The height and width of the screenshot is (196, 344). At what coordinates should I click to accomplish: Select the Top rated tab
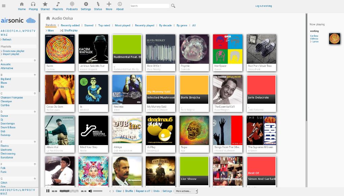coord(104,25)
